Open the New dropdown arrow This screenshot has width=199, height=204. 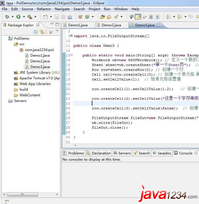pyautogui.click(x=51, y=17)
